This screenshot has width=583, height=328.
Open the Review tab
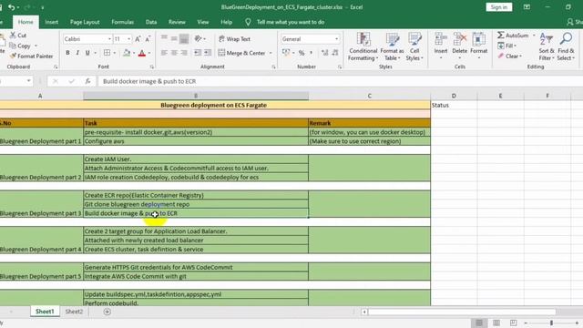(x=177, y=22)
